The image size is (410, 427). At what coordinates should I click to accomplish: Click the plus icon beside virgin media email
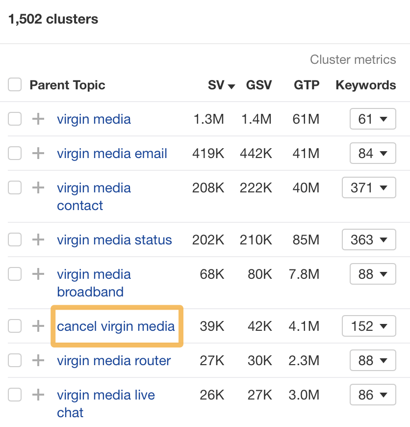(x=38, y=153)
